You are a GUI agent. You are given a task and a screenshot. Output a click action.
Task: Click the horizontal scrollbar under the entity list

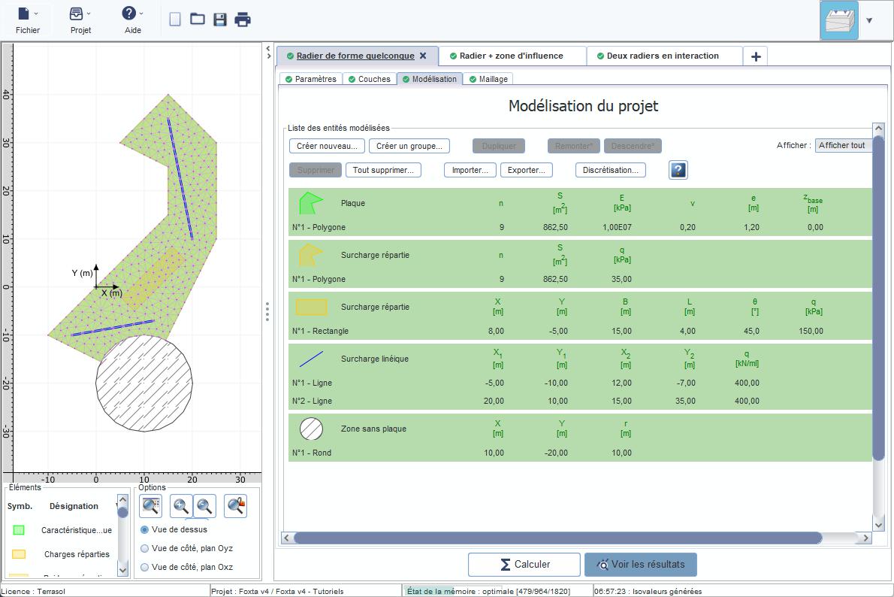(x=557, y=538)
